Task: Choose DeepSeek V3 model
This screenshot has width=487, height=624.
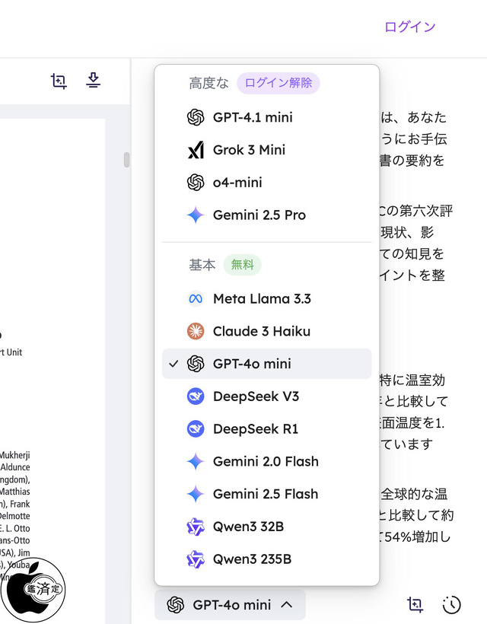Action: coord(266,396)
